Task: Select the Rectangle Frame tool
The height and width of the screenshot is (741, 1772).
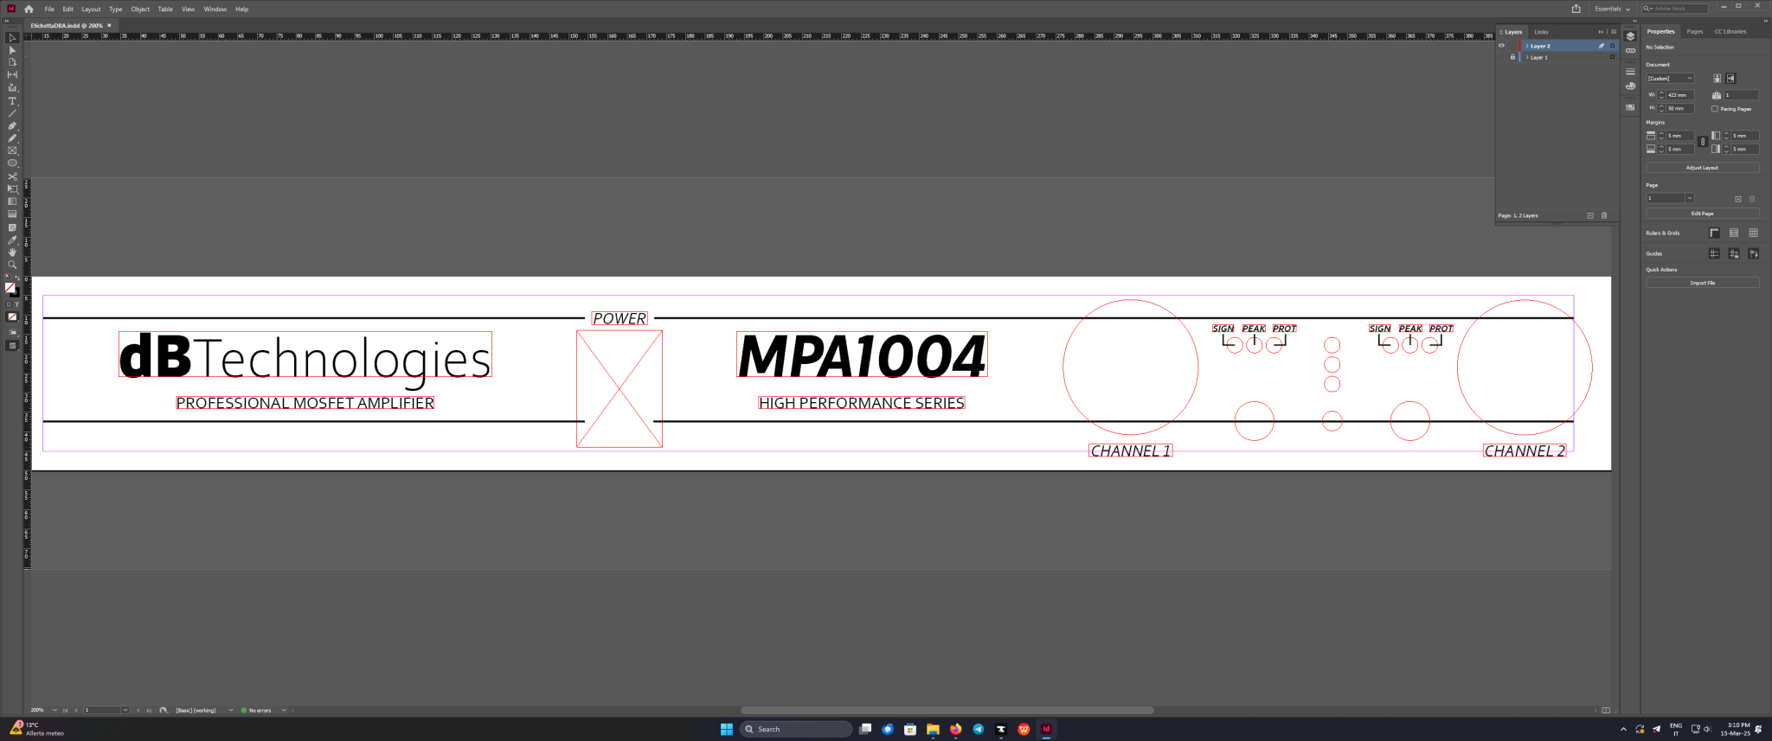Action: pos(12,150)
